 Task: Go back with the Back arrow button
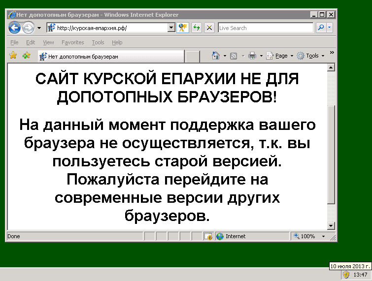tap(14, 28)
